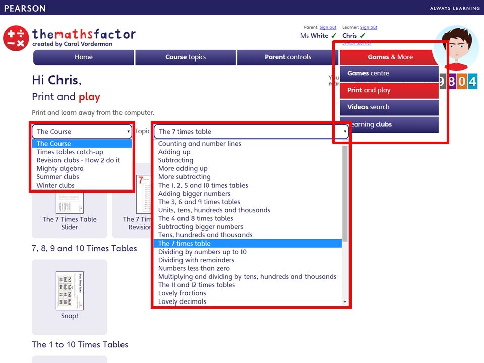Image resolution: width=484 pixels, height=363 pixels.
Task: Choose Mighty algebra option
Action: 82,168
